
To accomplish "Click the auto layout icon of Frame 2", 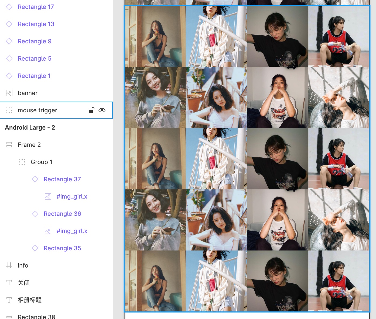I will pos(9,145).
